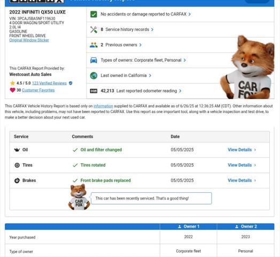Expand Types of owners chevron
Image resolution: width=280 pixels, height=257 pixels.
pyautogui.click(x=185, y=60)
